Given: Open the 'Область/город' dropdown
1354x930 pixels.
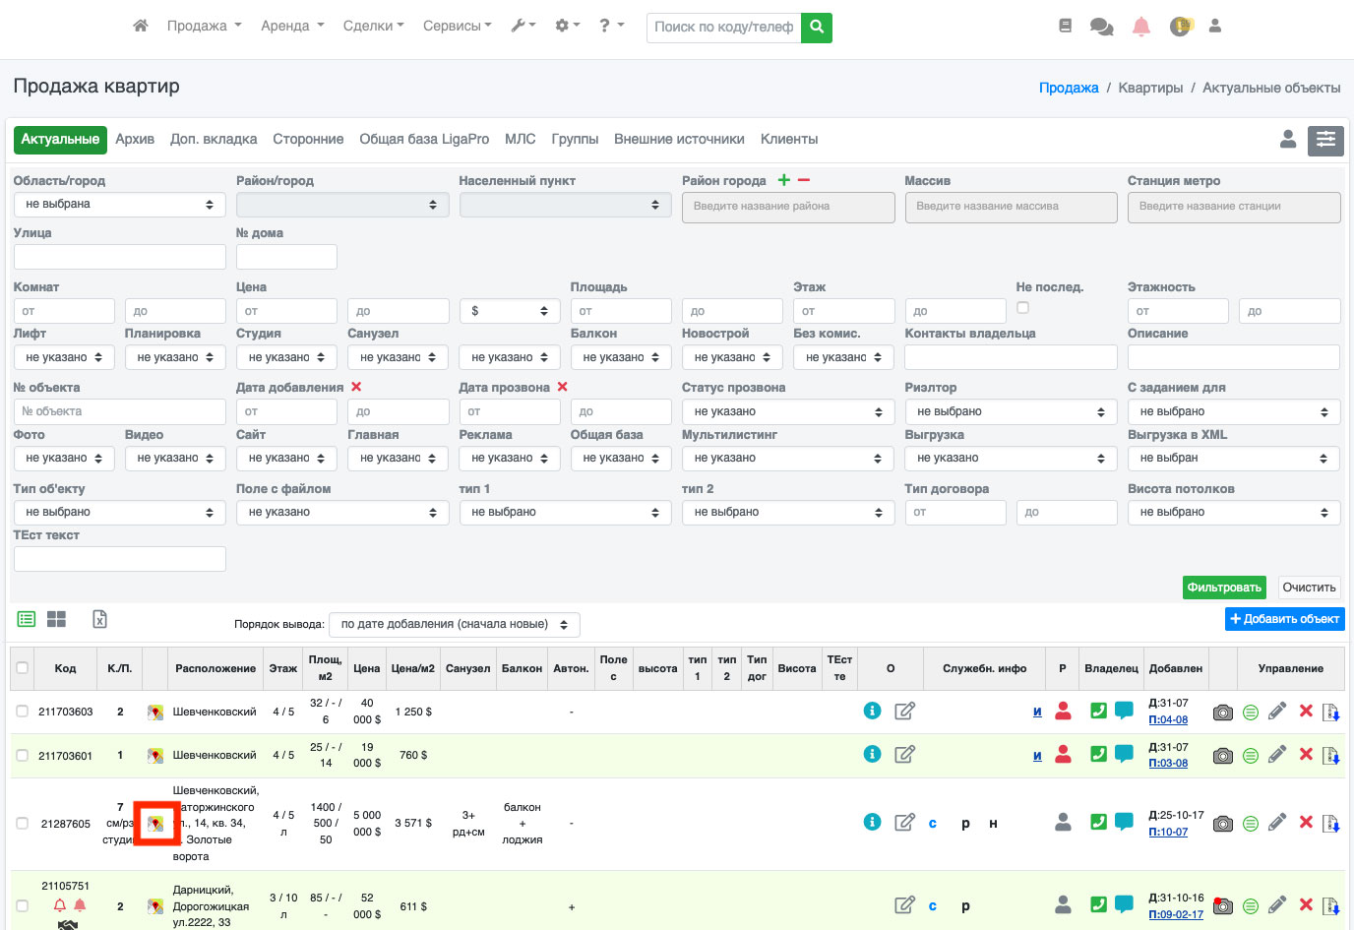Looking at the screenshot, I should tap(119, 205).
